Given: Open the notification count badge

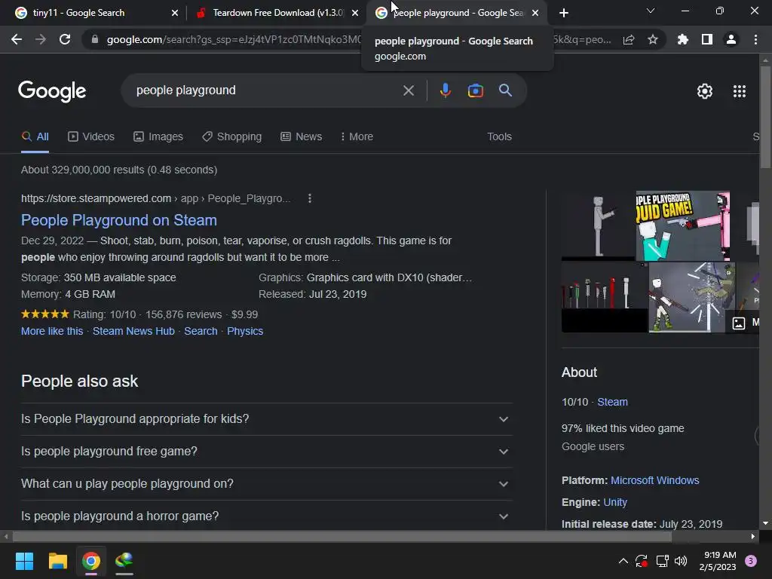Looking at the screenshot, I should [x=750, y=561].
